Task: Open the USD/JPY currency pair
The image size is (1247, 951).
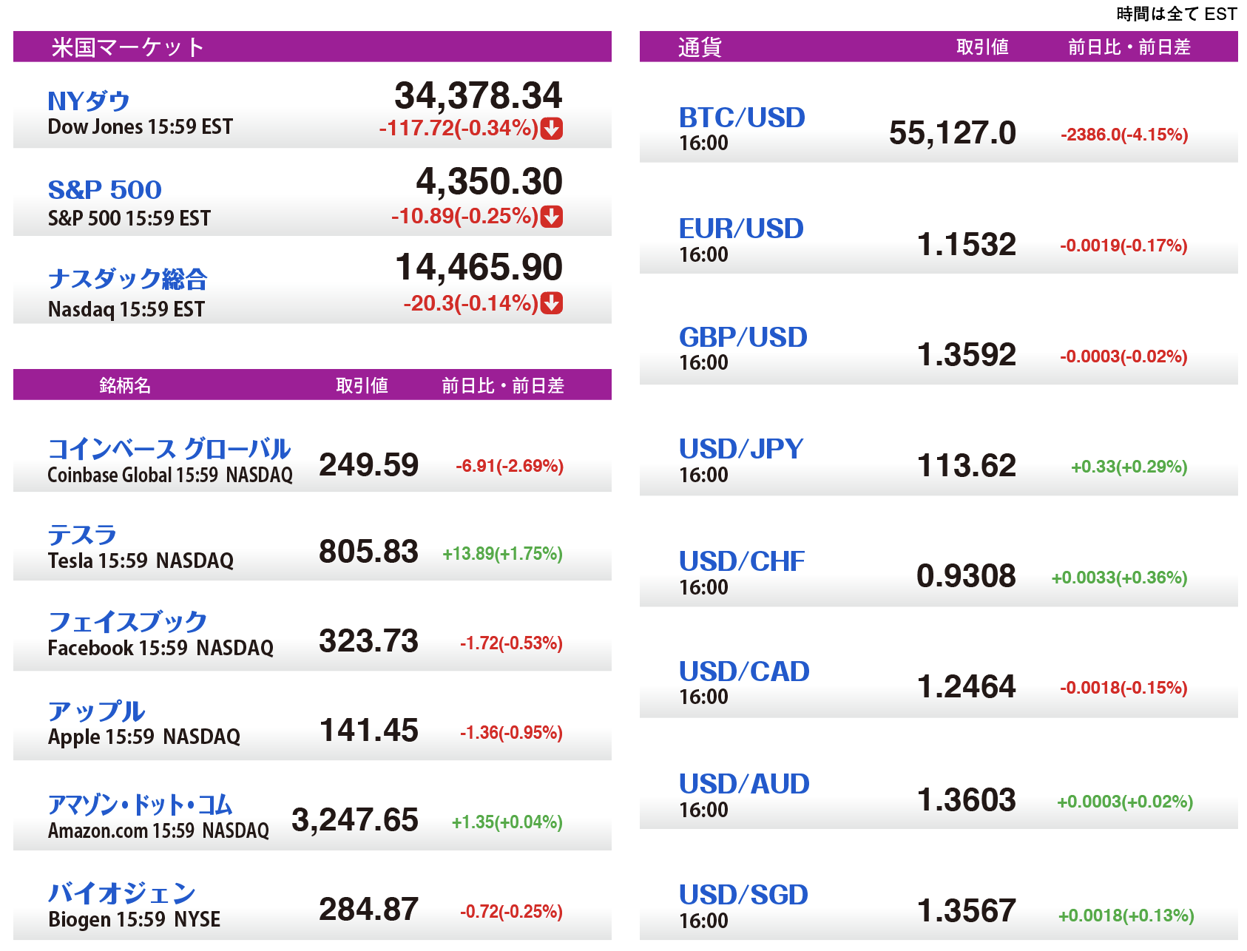Action: 741,449
